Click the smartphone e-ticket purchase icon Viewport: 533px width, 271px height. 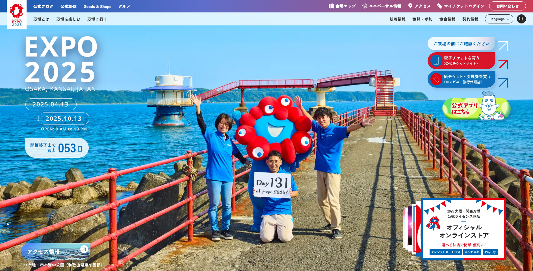[x=436, y=61]
